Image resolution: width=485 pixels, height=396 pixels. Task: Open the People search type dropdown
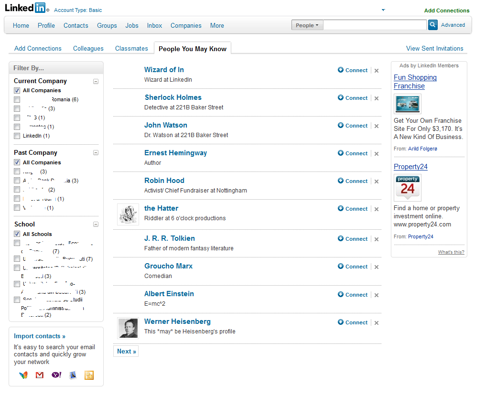307,25
